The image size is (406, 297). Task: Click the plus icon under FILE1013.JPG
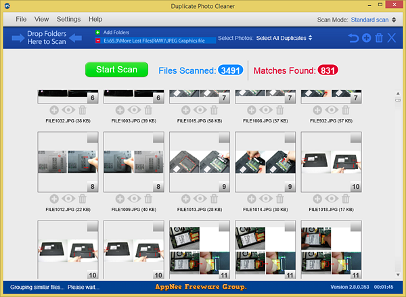(x=185, y=199)
